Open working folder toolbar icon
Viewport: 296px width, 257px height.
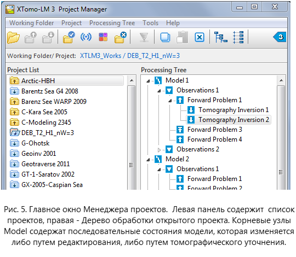tap(13, 38)
